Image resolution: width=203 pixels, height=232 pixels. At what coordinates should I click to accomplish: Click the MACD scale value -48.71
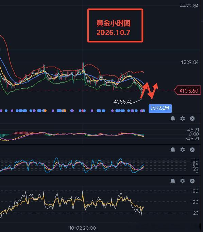click(x=192, y=139)
